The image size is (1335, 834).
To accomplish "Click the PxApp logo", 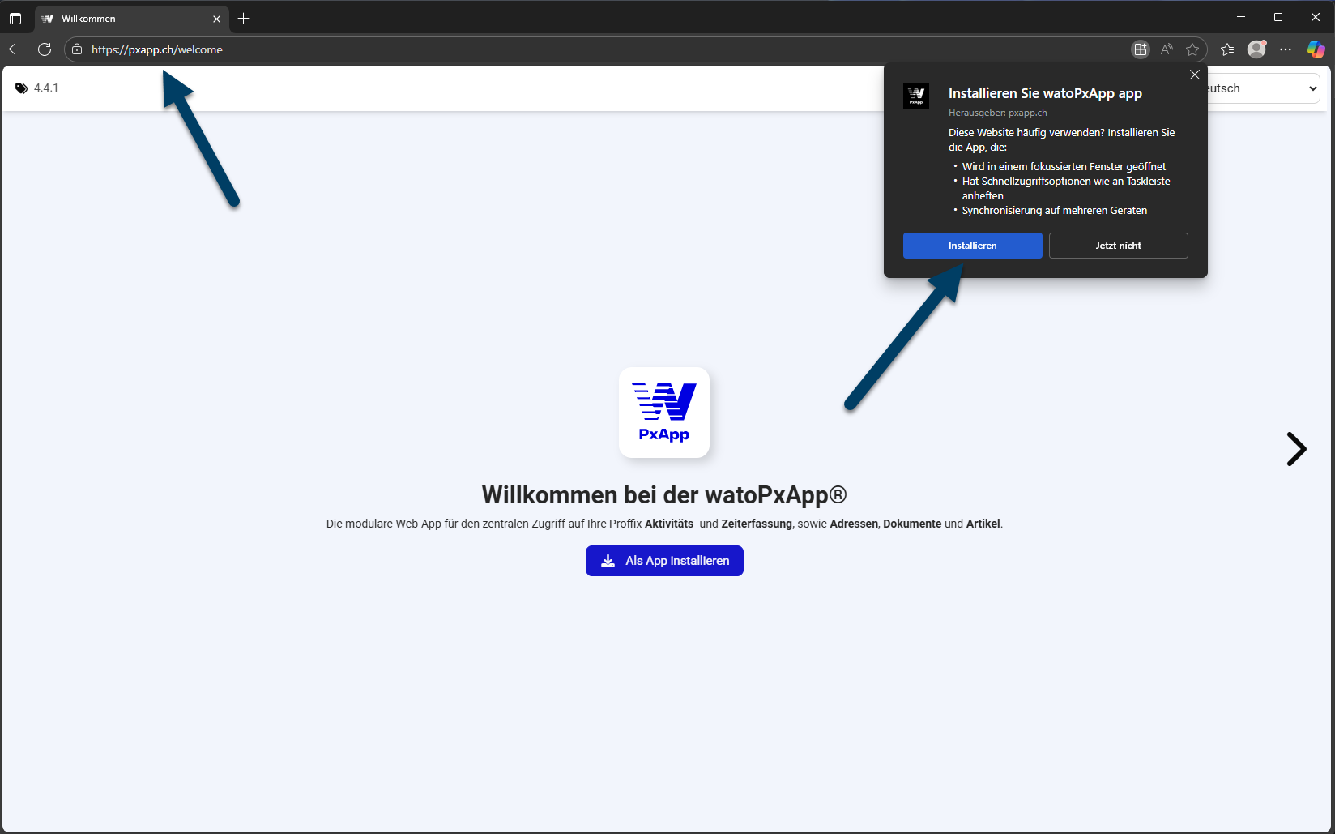I will click(x=663, y=412).
